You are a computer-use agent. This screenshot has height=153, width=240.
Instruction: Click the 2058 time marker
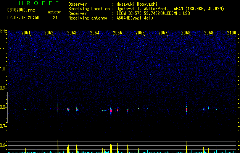coord(186,33)
